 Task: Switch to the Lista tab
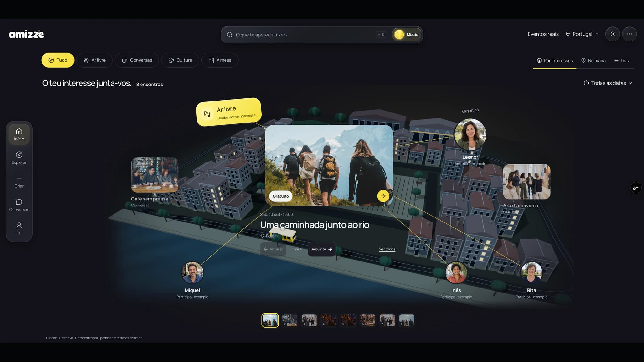click(622, 61)
